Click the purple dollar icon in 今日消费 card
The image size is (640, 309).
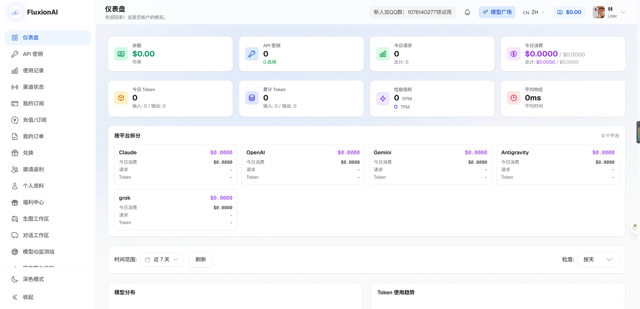coord(514,54)
